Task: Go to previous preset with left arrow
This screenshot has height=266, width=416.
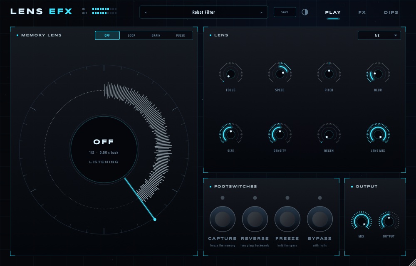Action: click(146, 12)
